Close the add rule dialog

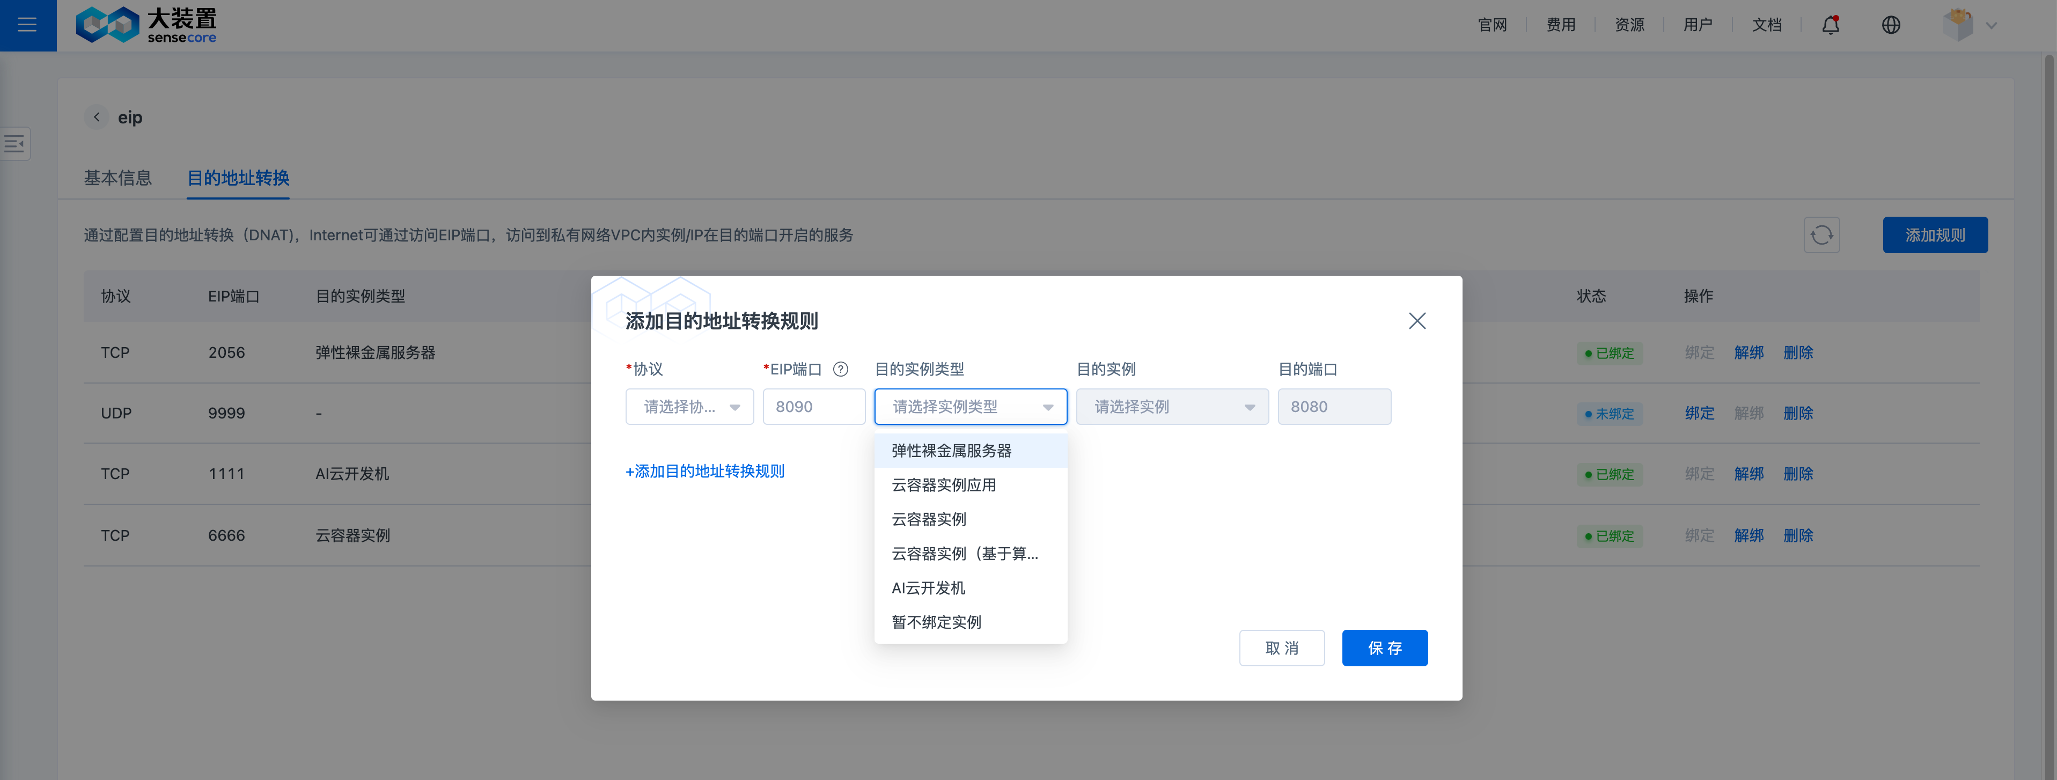tap(1416, 321)
